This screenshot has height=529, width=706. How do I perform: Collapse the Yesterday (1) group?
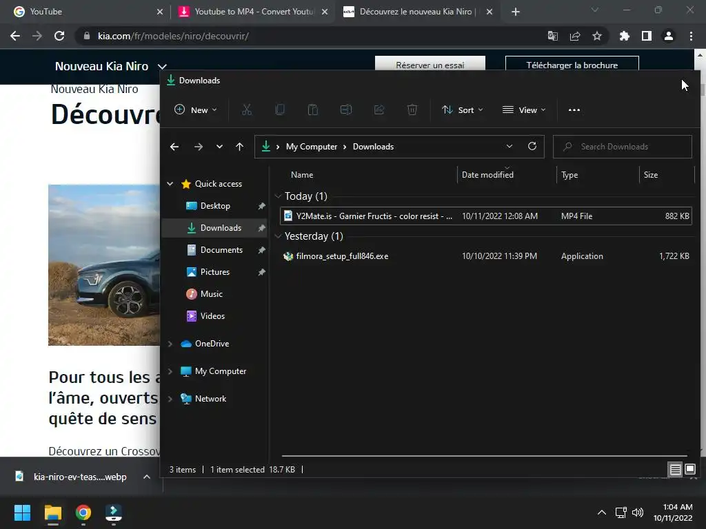(x=279, y=236)
